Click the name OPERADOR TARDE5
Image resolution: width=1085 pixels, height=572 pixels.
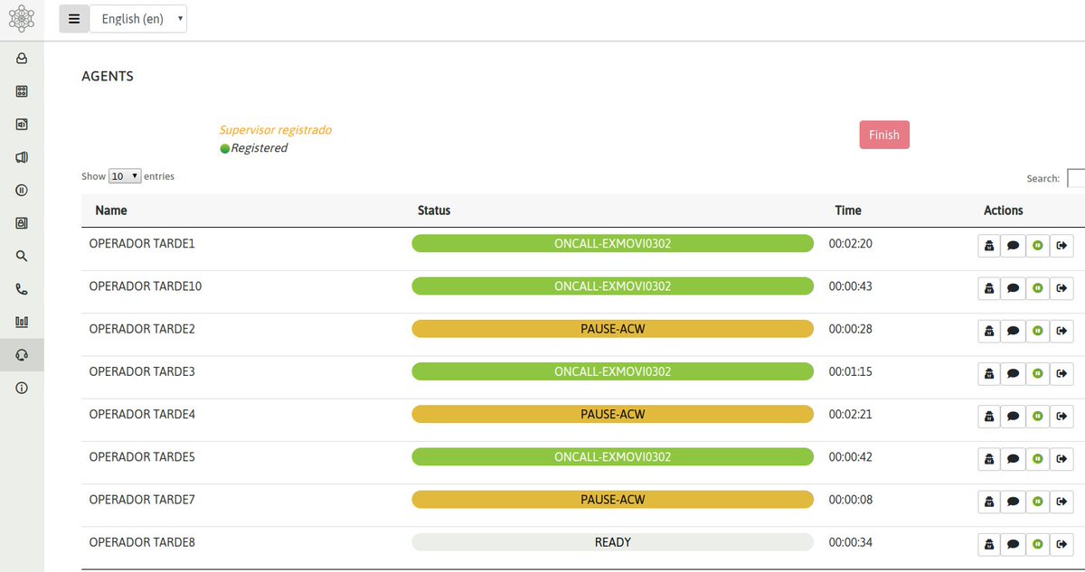[142, 457]
